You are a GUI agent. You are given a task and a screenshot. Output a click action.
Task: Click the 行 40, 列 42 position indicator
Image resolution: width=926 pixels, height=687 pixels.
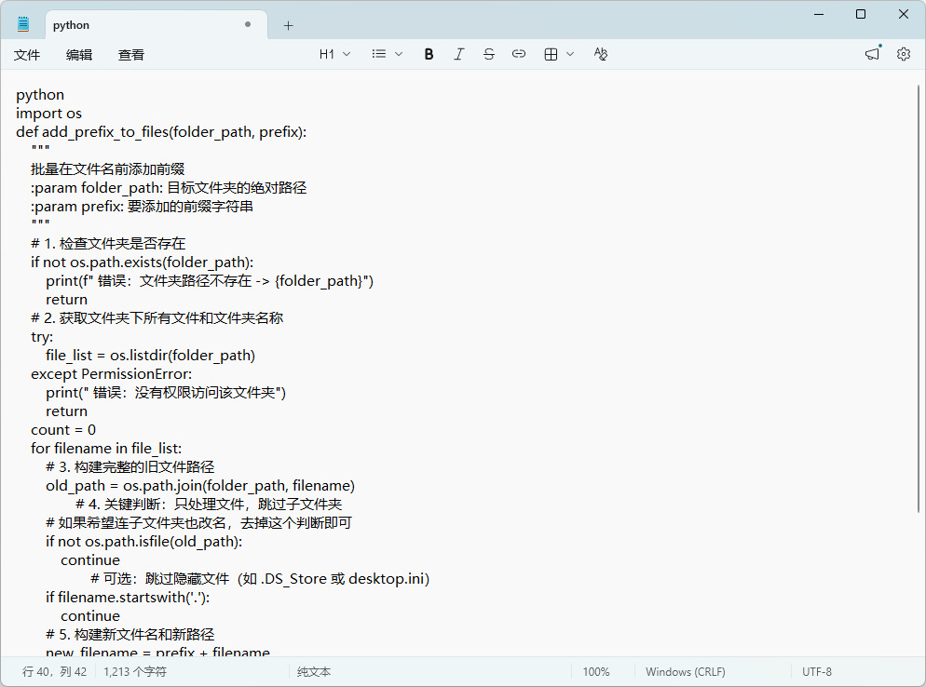[54, 672]
